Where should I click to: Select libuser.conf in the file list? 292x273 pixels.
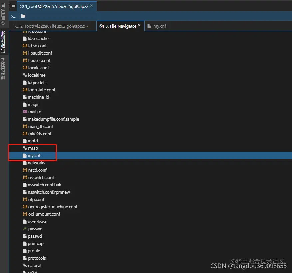[39, 60]
